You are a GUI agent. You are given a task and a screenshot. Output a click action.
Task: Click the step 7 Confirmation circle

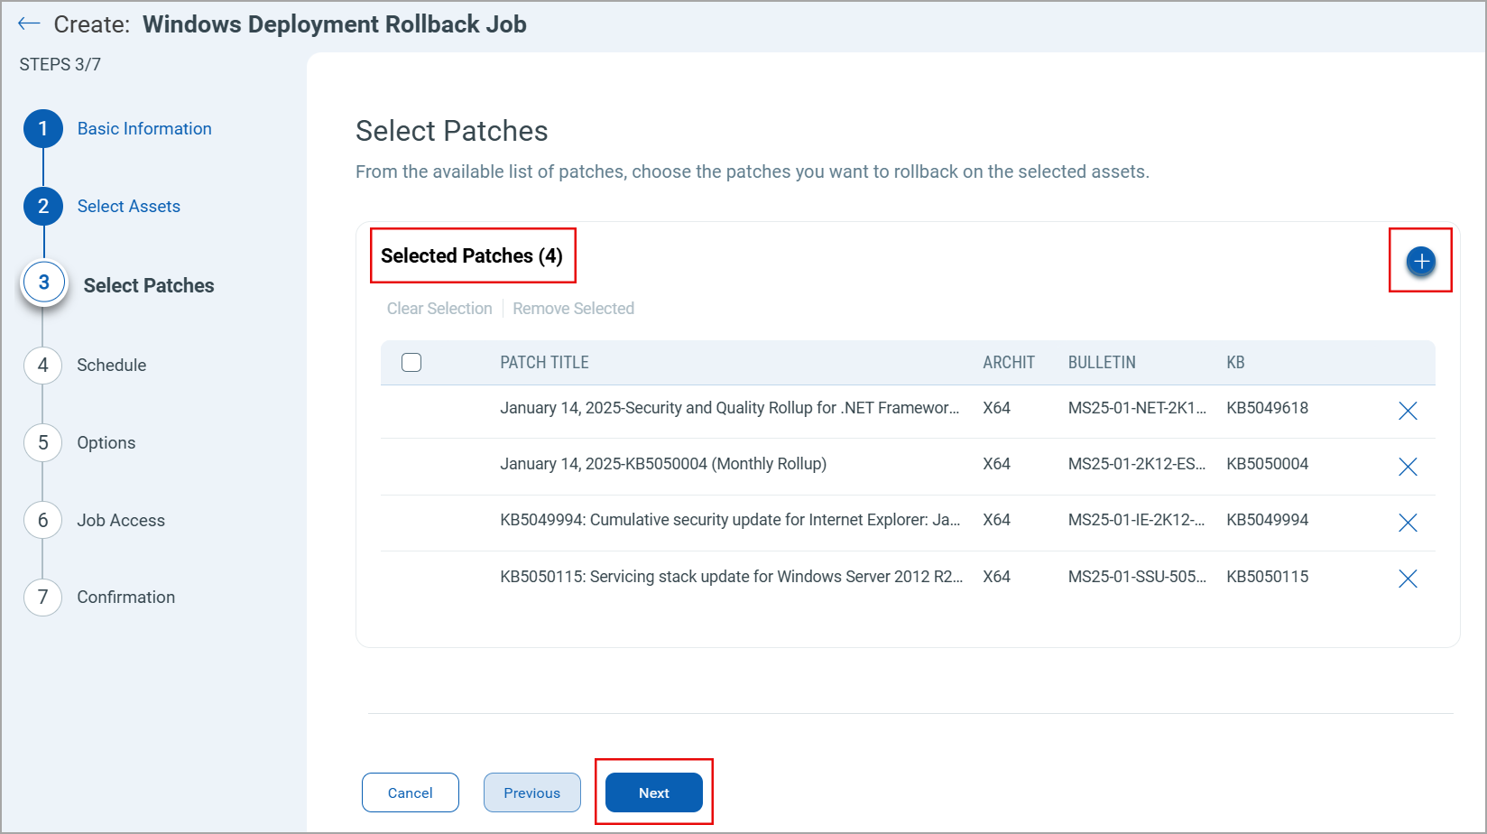click(x=42, y=597)
